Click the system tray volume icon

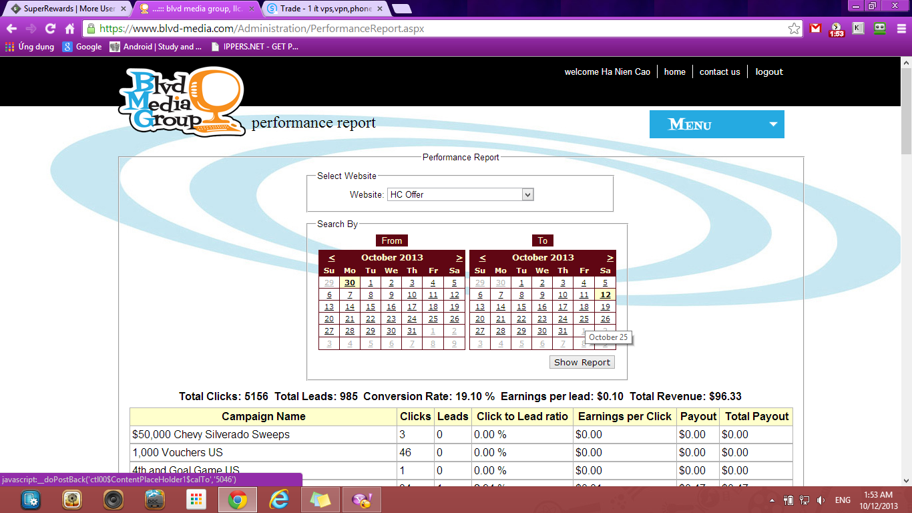click(821, 500)
